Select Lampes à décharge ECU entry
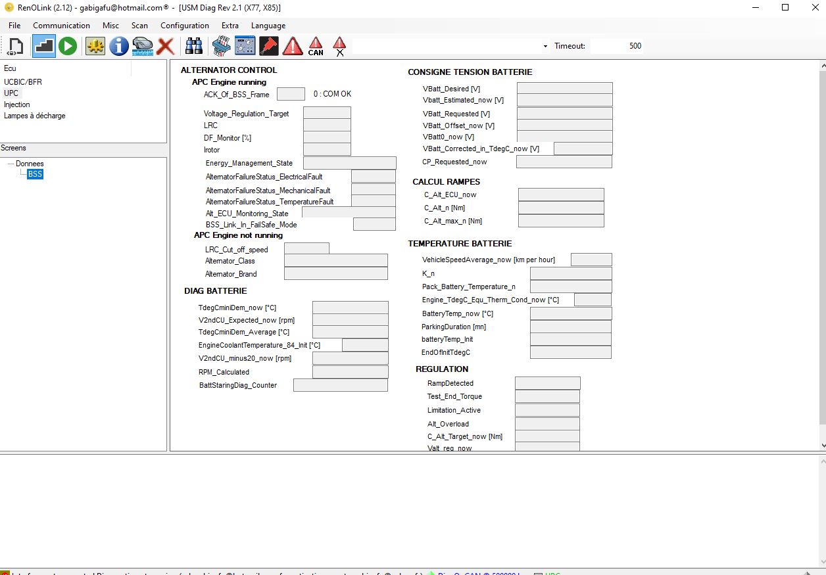This screenshot has width=826, height=575. point(35,116)
